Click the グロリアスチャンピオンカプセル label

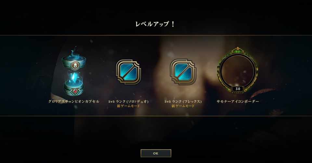point(74,101)
